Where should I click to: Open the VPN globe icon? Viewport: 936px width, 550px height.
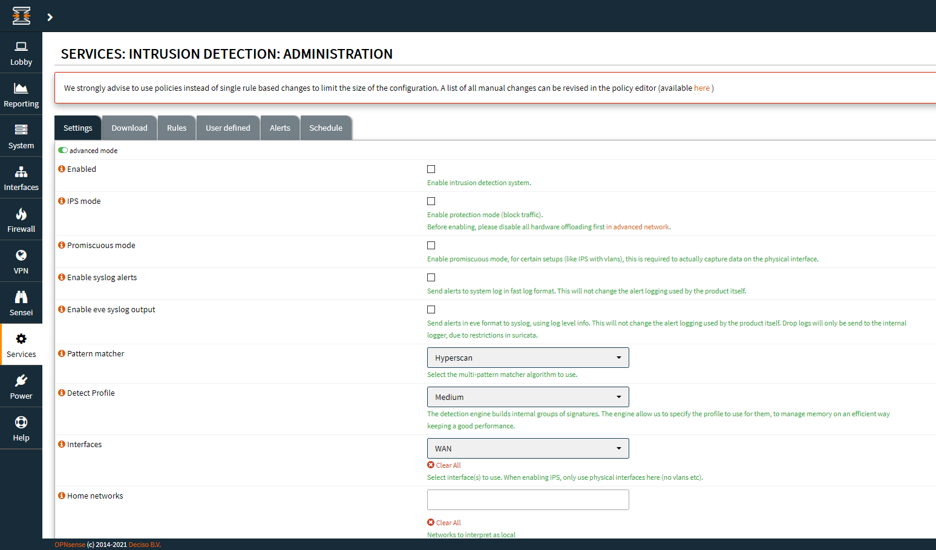[x=21, y=255]
